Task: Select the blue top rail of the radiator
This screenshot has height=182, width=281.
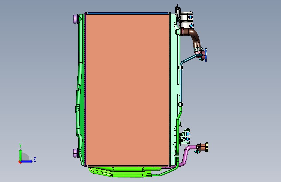Action: pos(128,13)
